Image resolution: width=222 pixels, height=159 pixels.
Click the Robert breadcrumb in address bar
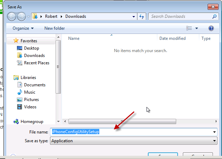tap(51, 16)
